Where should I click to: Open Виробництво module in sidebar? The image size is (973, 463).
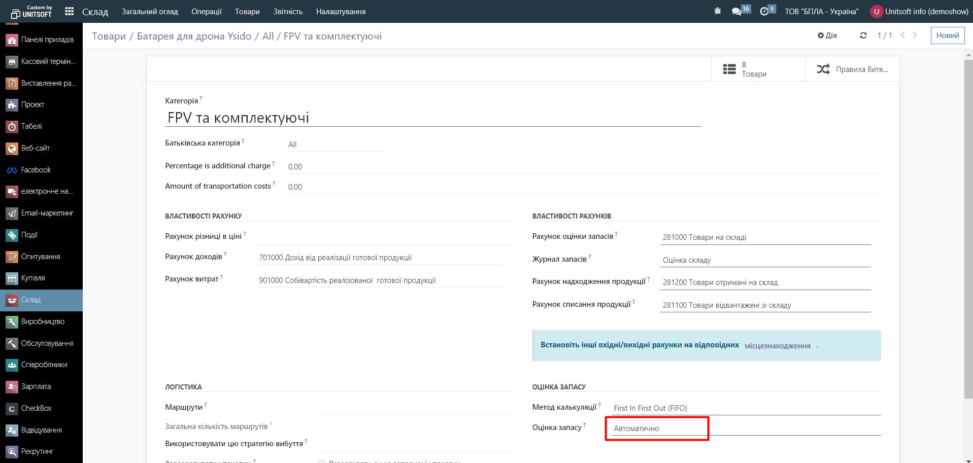[x=43, y=322]
